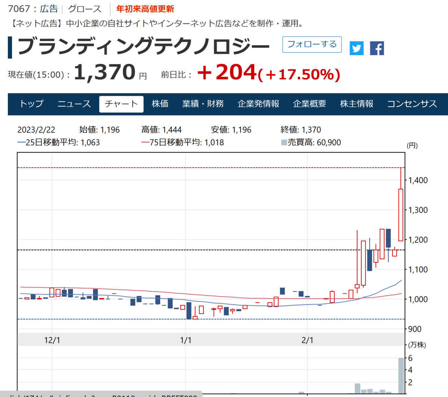The width and height of the screenshot is (448, 397).
Task: Click the 1,000 price axis label
Action: click(x=418, y=299)
